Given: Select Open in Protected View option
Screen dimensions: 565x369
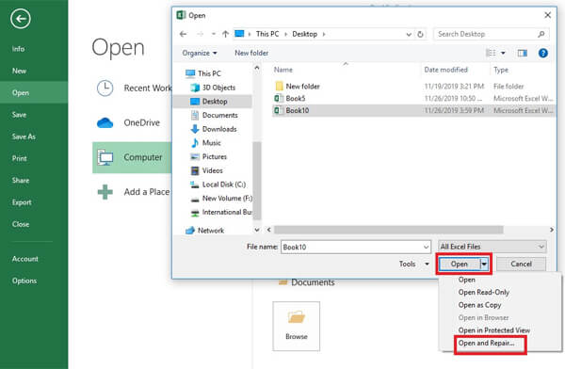Looking at the screenshot, I should 494,330.
